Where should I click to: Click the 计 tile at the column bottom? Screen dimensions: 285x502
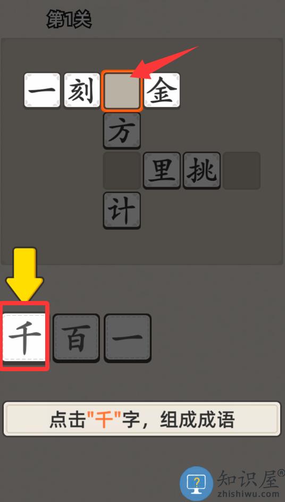pos(122,211)
